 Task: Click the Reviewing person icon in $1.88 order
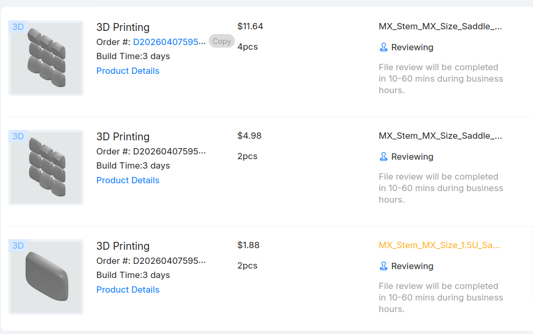[383, 266]
